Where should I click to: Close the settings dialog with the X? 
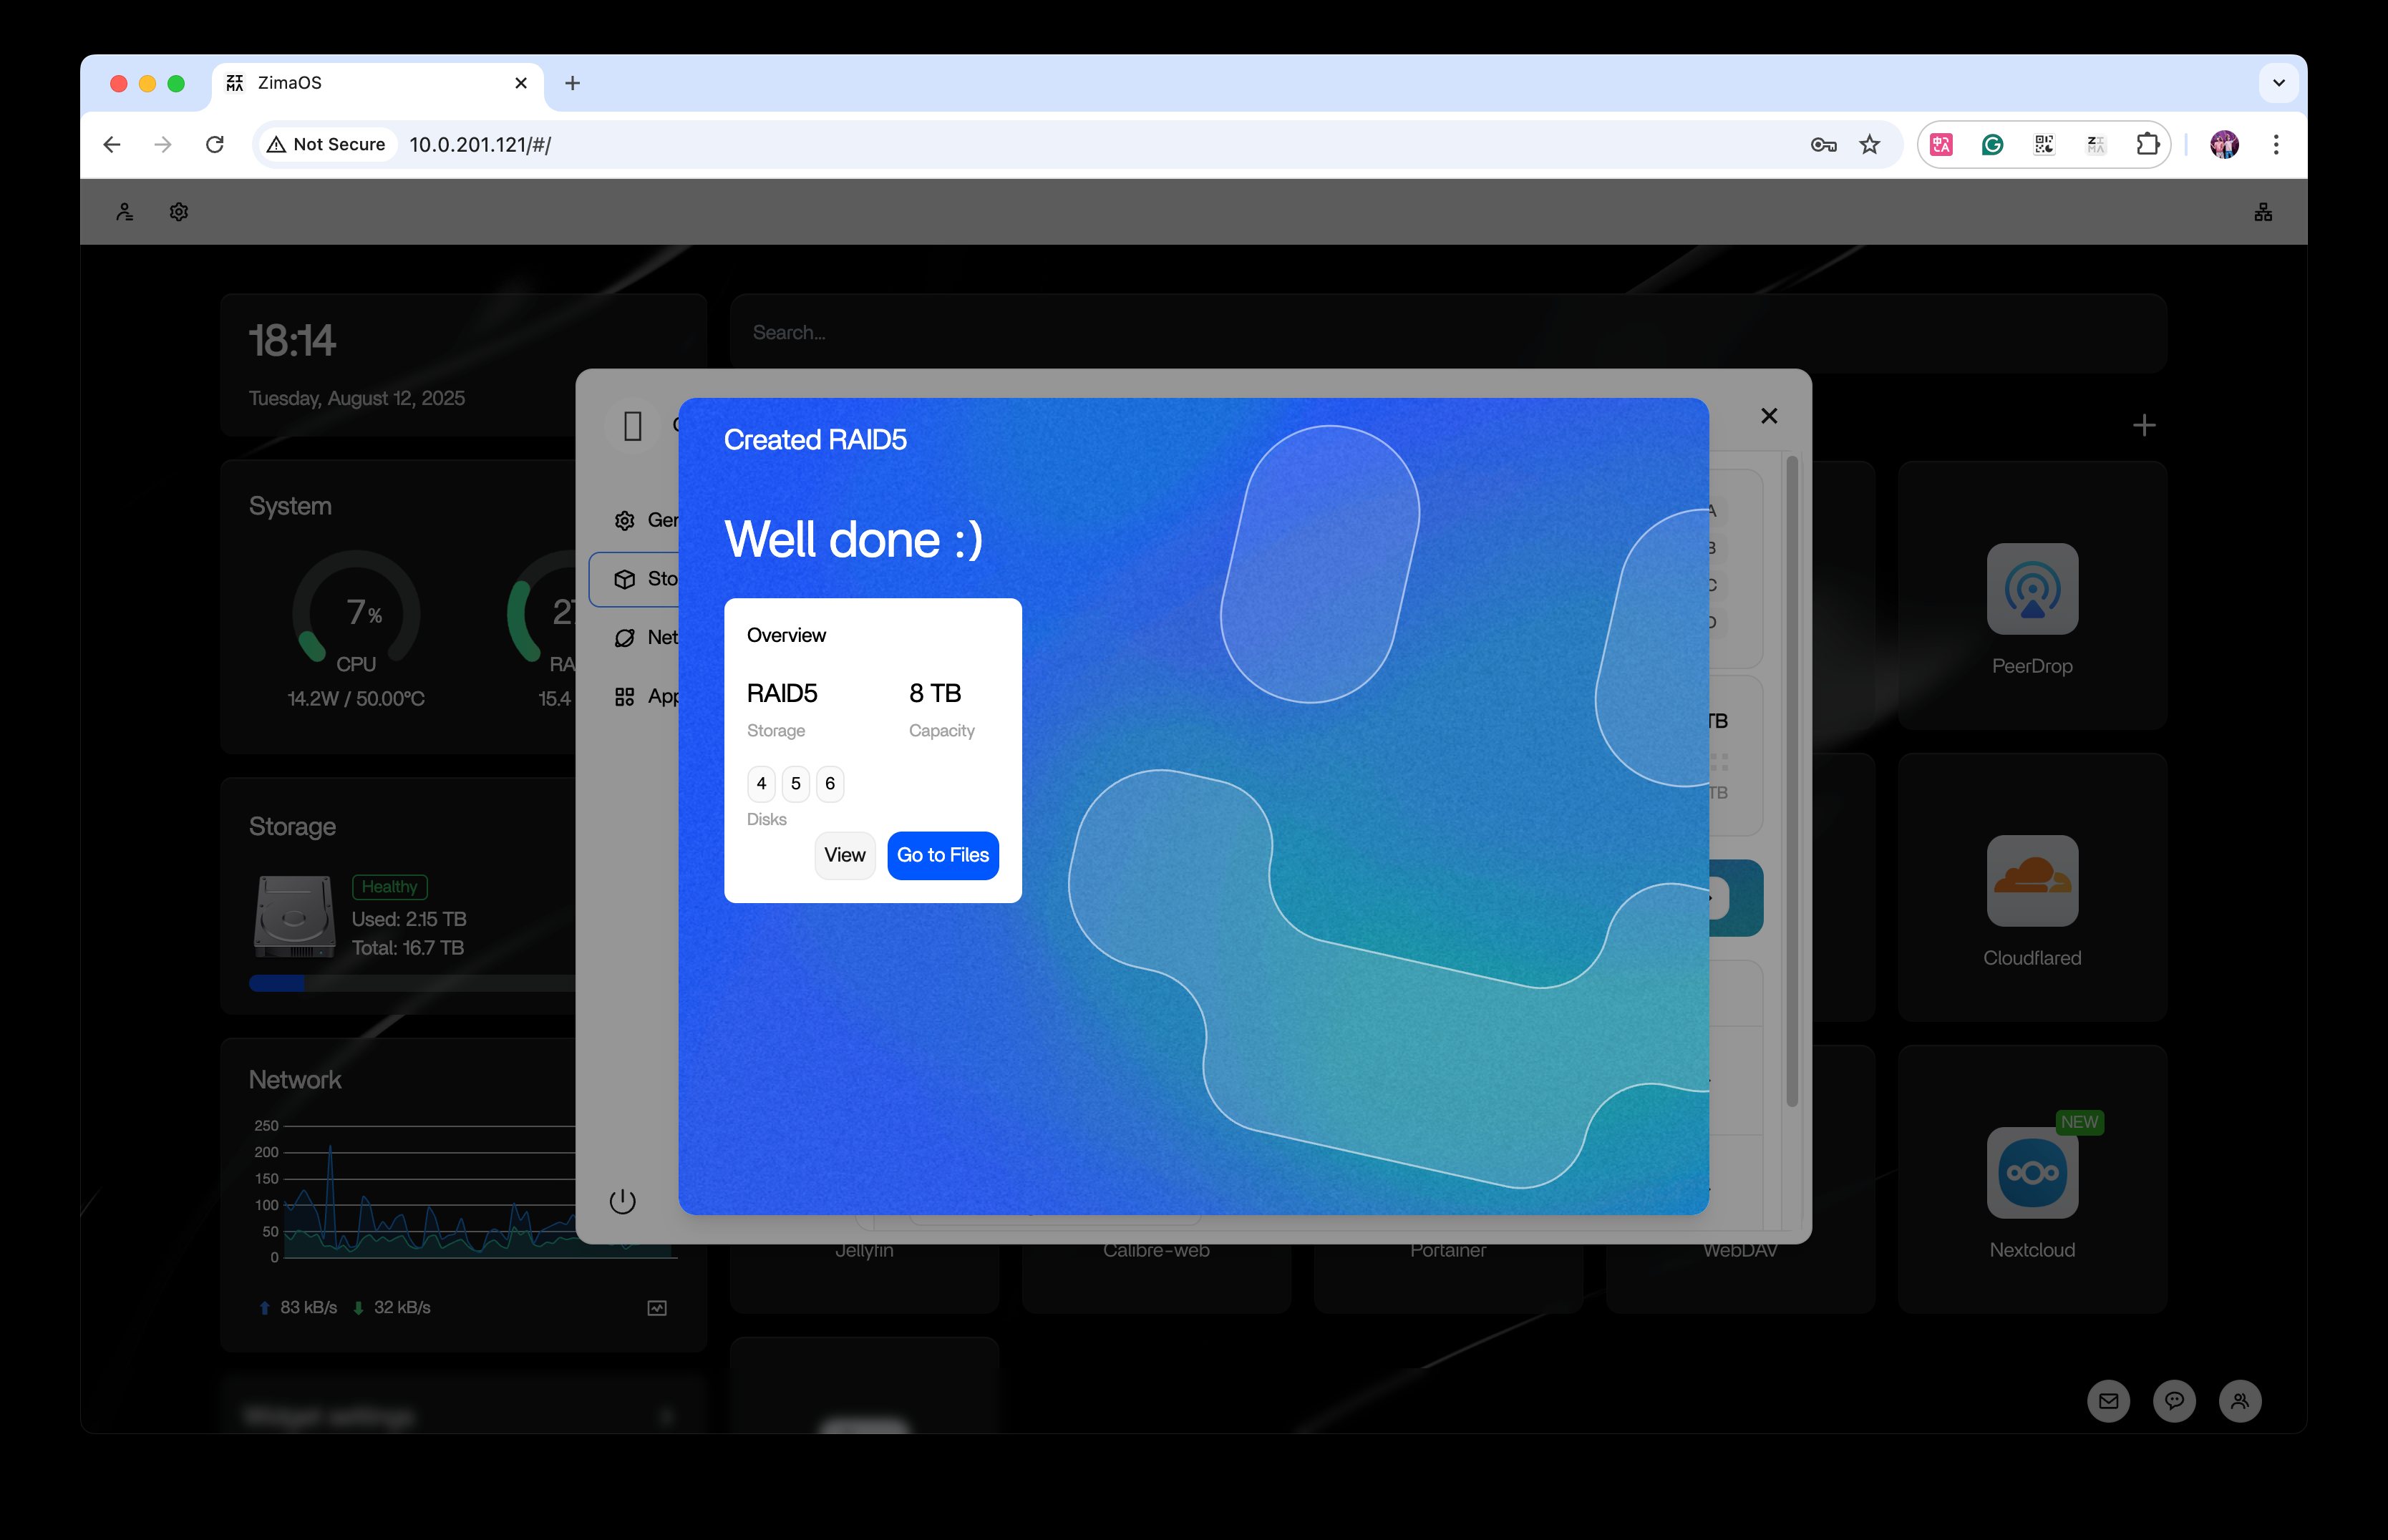1768,416
